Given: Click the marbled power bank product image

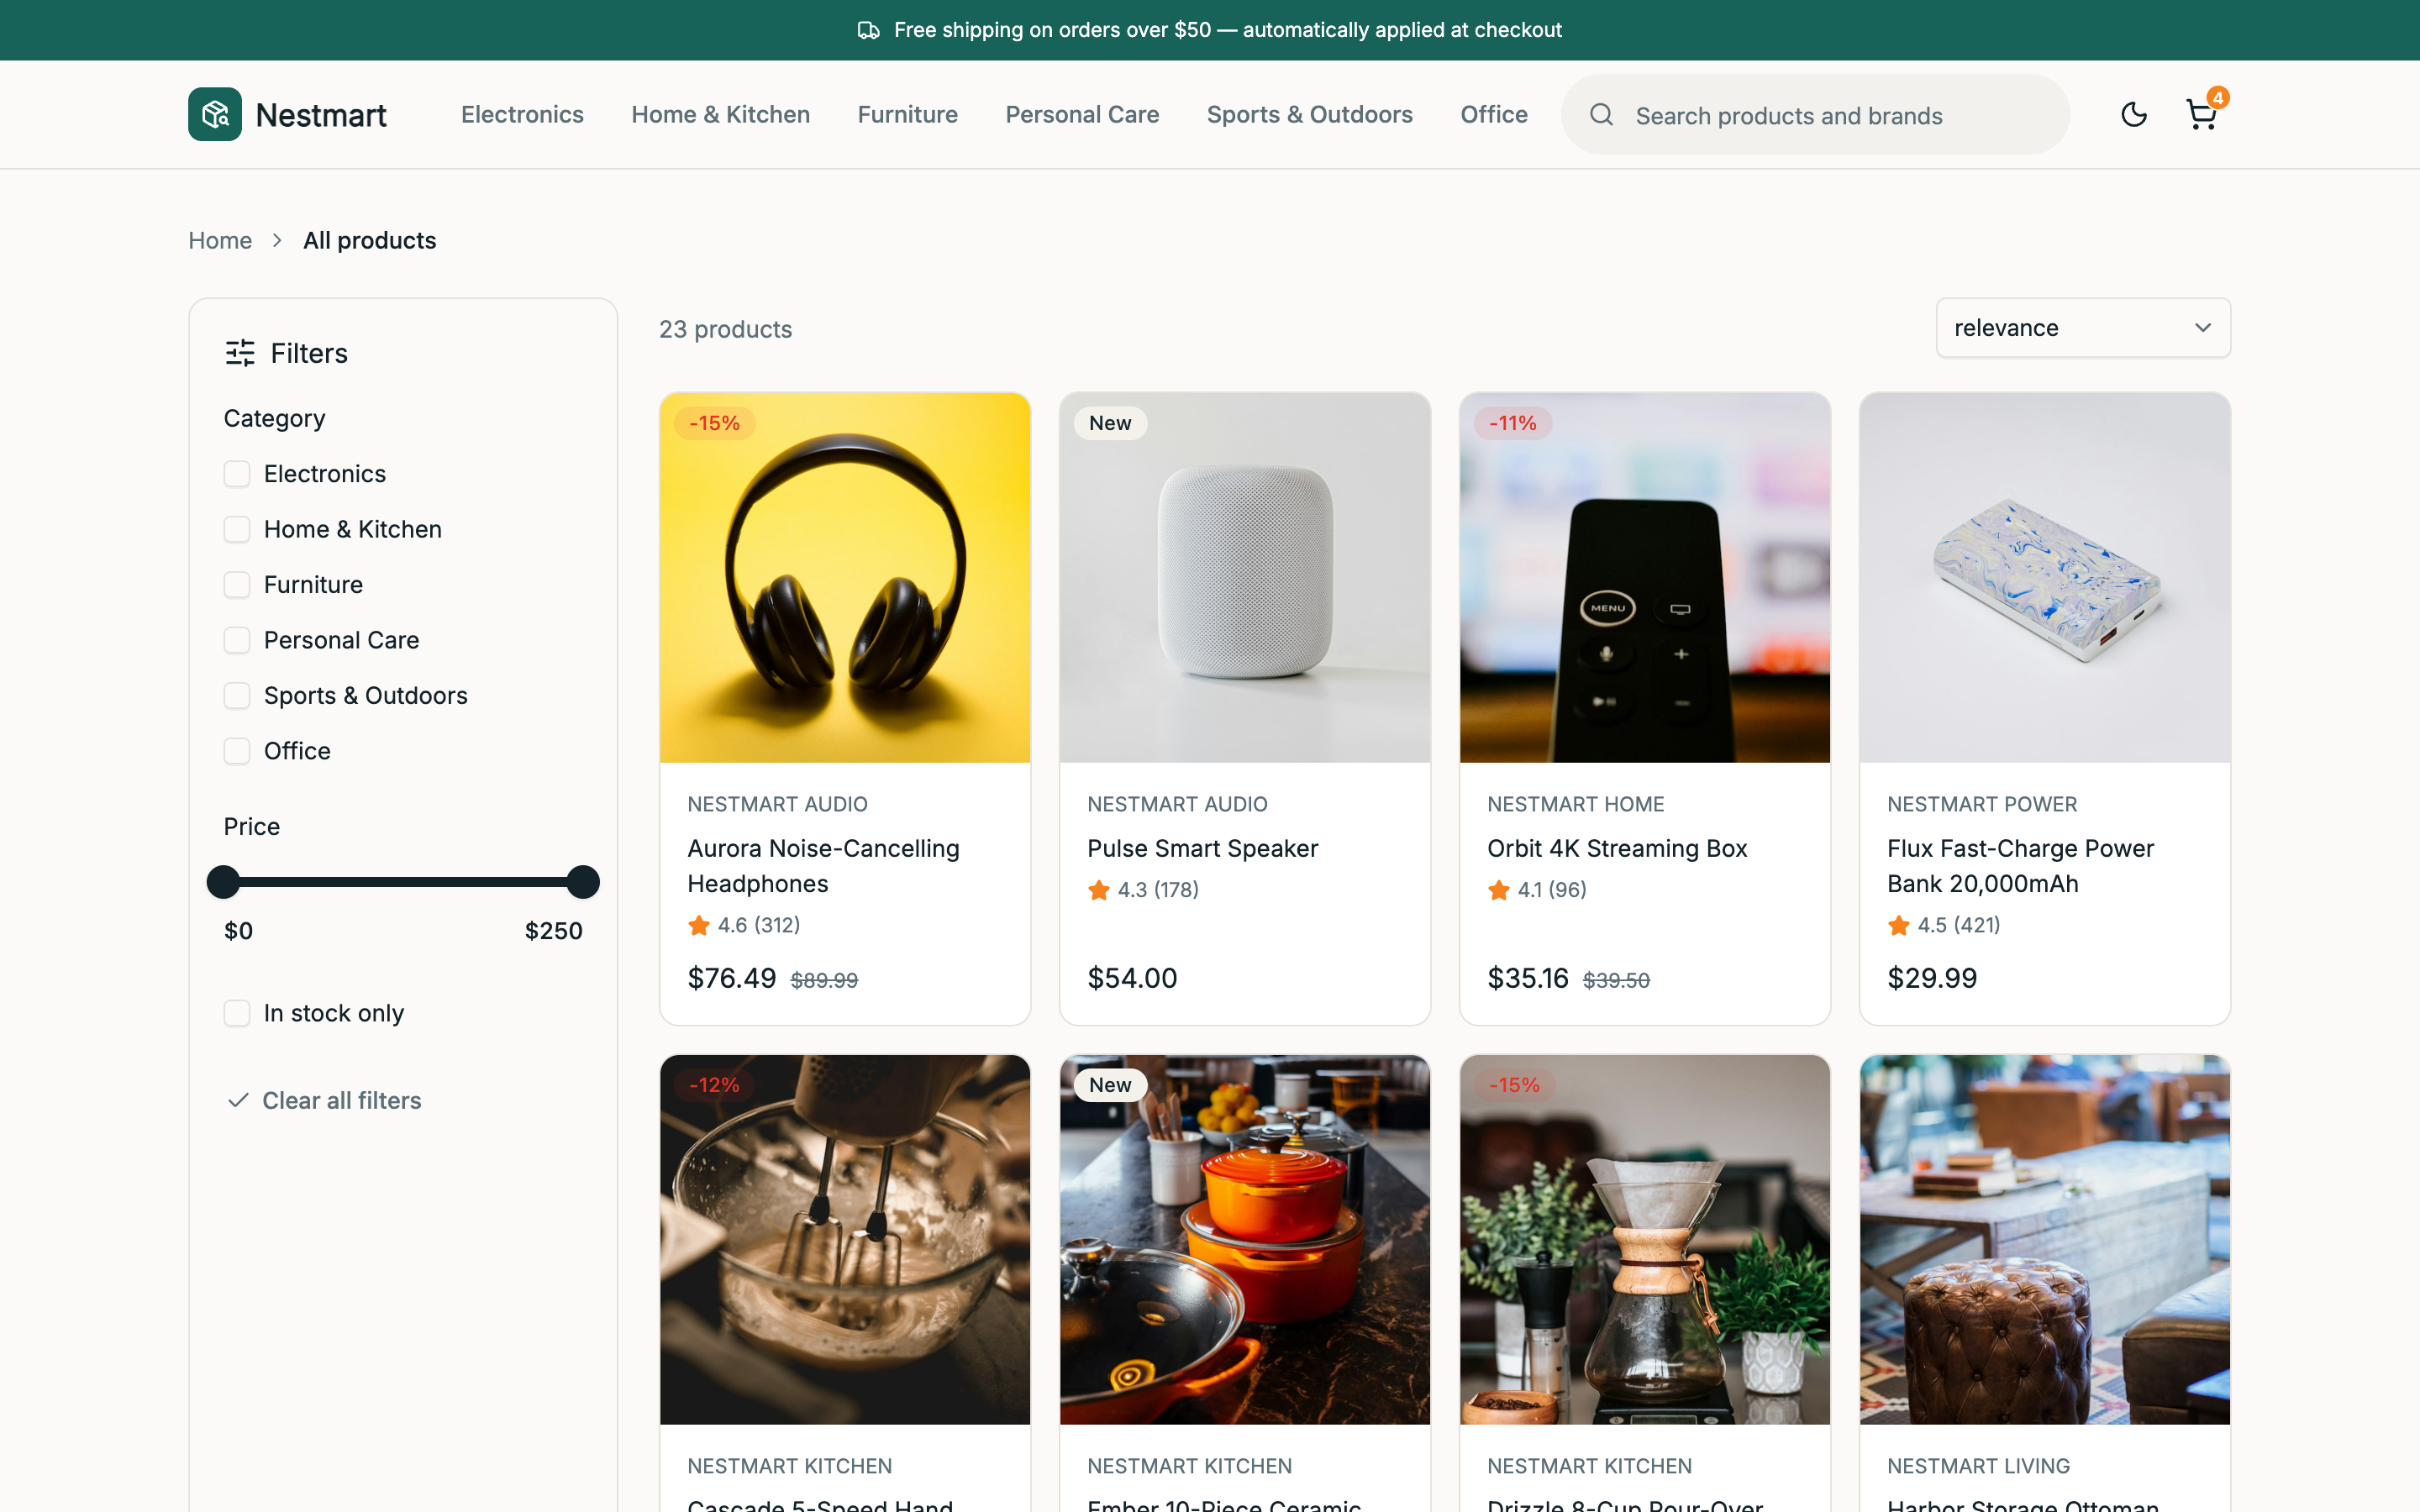Looking at the screenshot, I should (x=2045, y=578).
